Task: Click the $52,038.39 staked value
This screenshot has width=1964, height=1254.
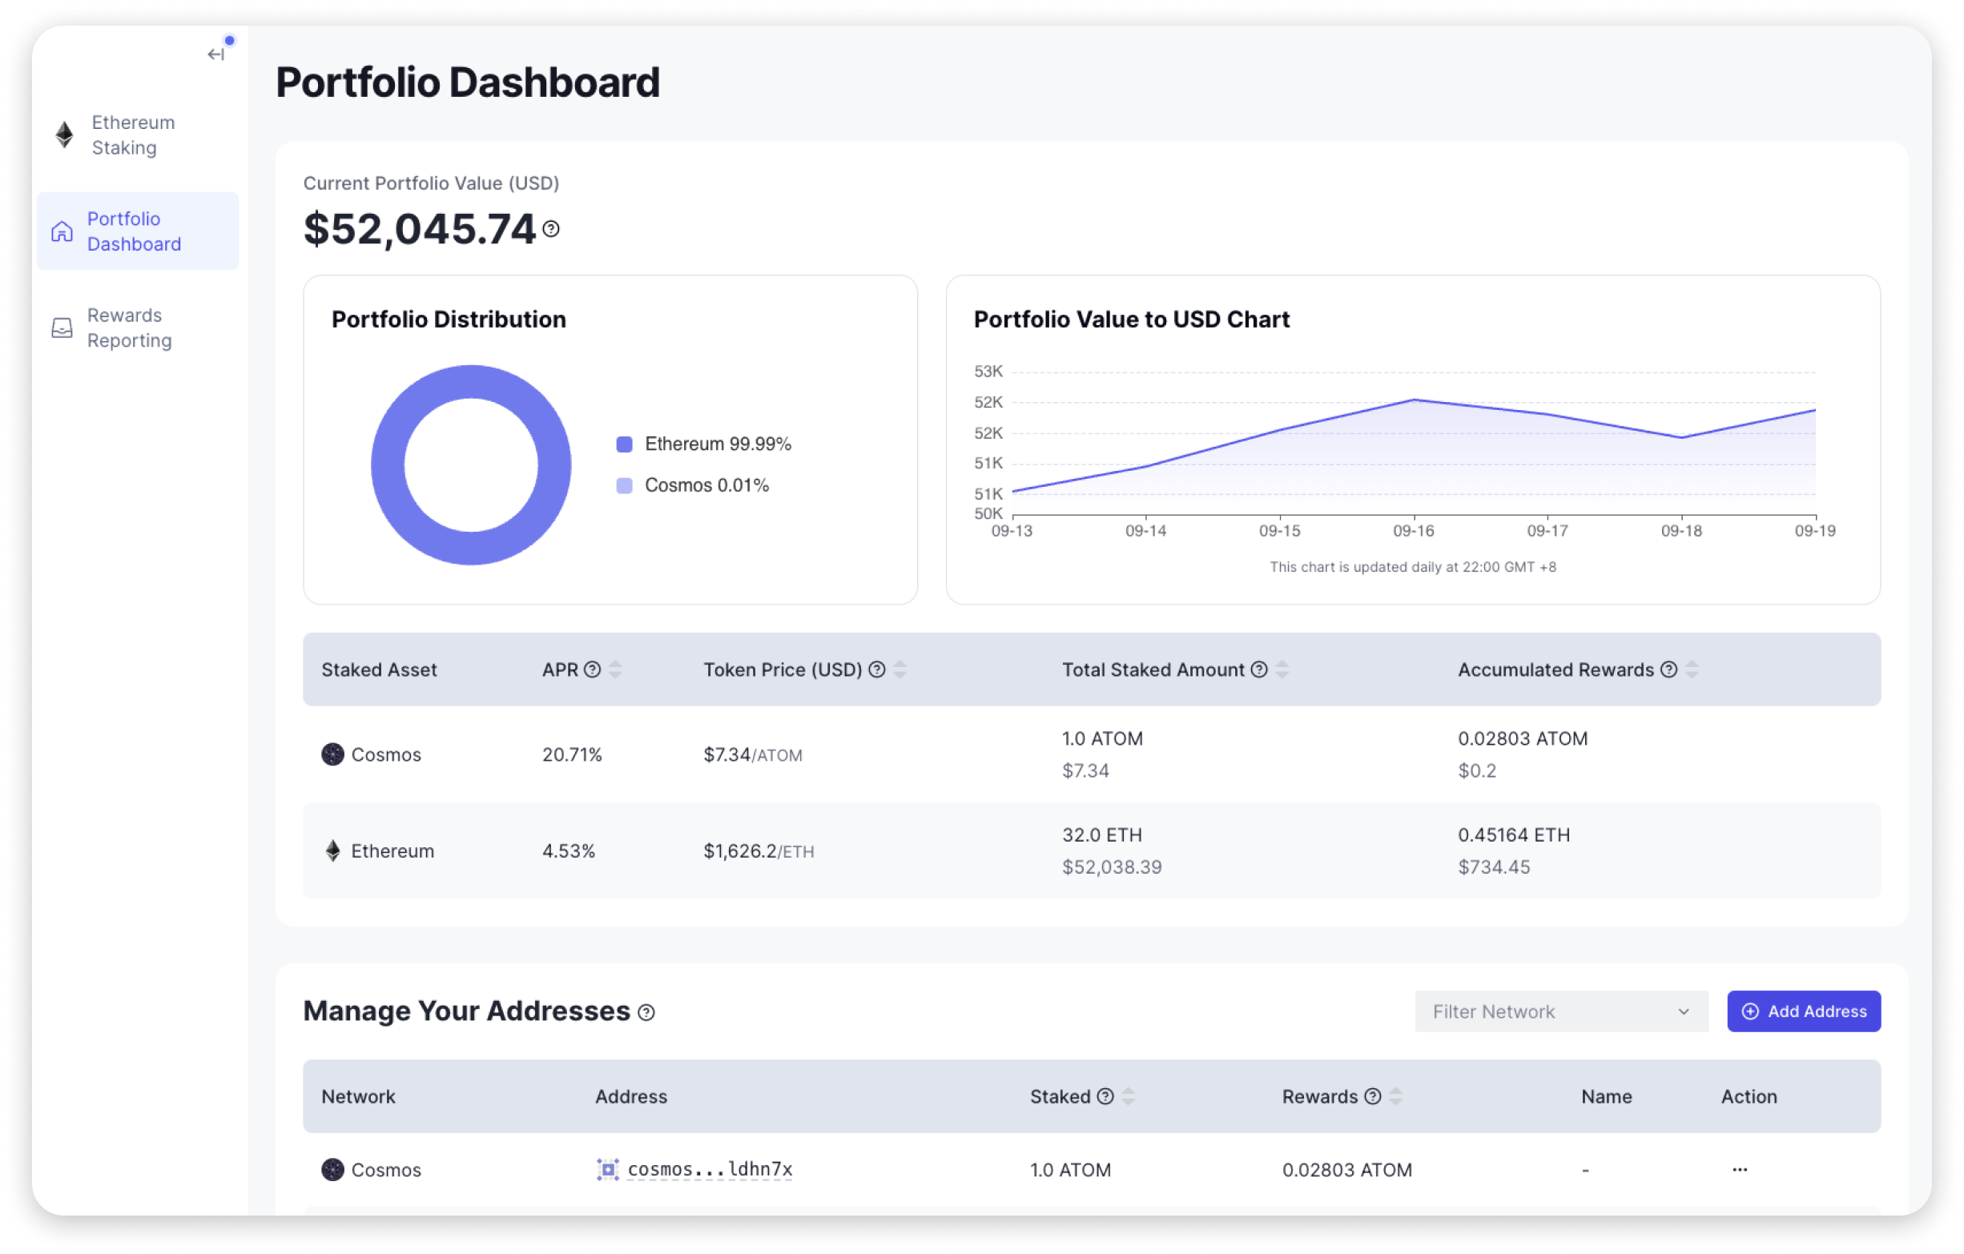Action: [1112, 867]
